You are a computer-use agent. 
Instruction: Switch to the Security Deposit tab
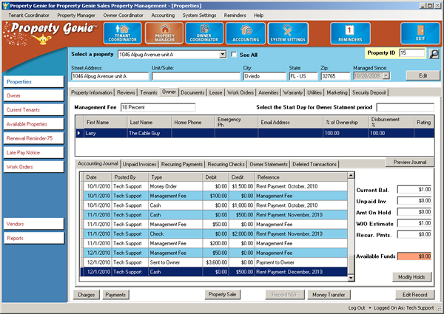click(369, 92)
